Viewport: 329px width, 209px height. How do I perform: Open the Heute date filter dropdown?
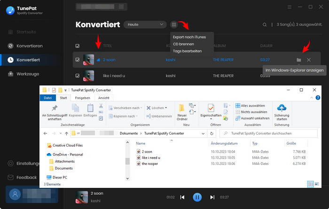[x=145, y=24]
